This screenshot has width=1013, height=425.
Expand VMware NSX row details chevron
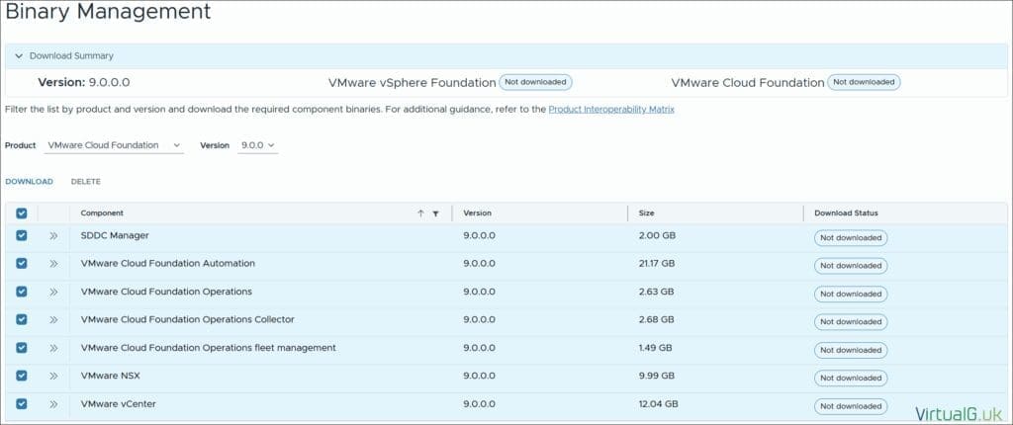click(x=53, y=377)
